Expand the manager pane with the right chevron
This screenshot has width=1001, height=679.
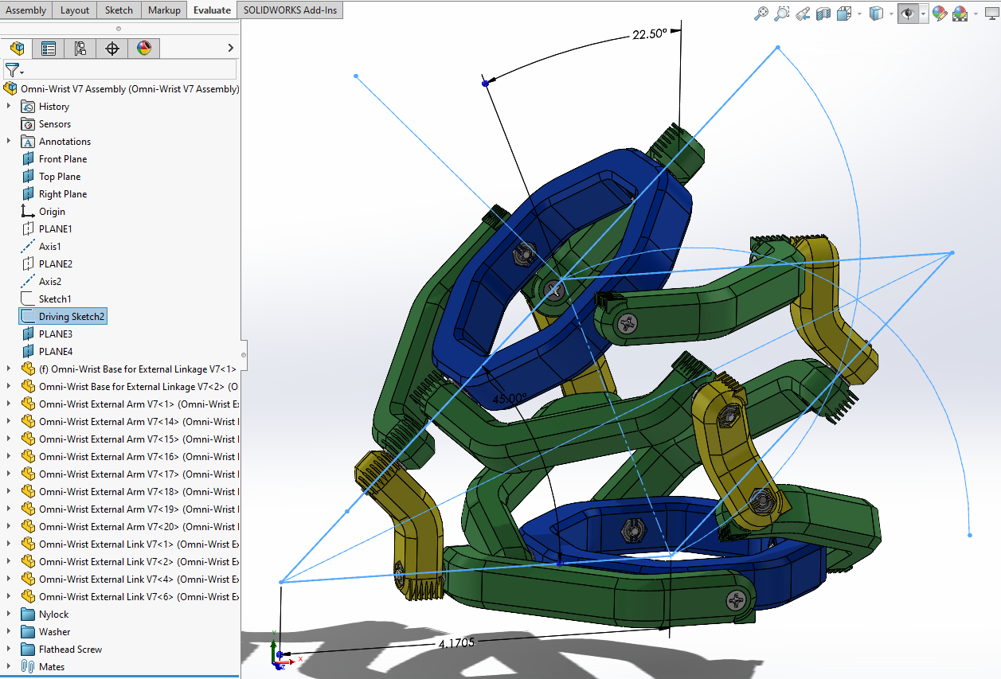230,49
